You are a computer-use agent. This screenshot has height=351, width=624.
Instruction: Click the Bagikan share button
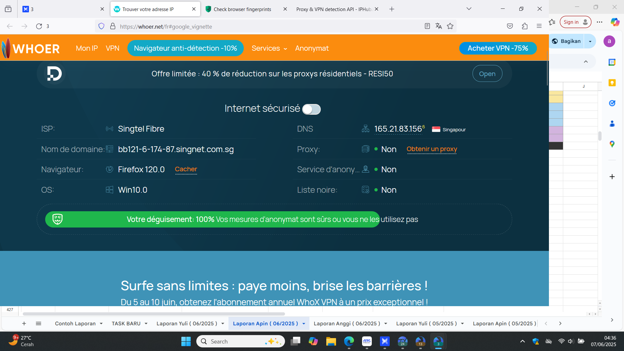click(567, 41)
